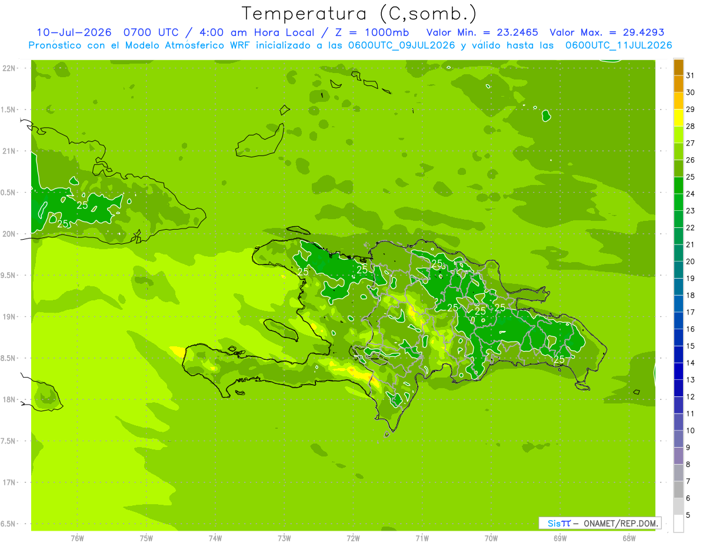Click the "22N" latitude axis label
This screenshot has width=706, height=546.
tap(10, 68)
